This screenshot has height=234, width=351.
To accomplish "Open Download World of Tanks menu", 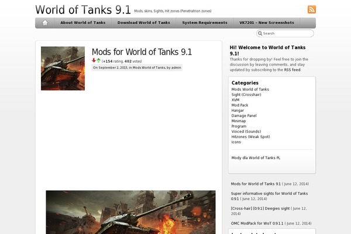I will pyautogui.click(x=144, y=23).
